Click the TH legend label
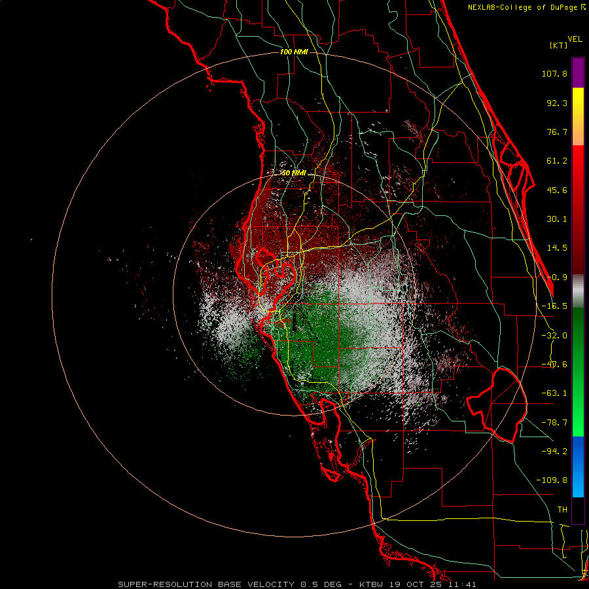 tap(562, 510)
